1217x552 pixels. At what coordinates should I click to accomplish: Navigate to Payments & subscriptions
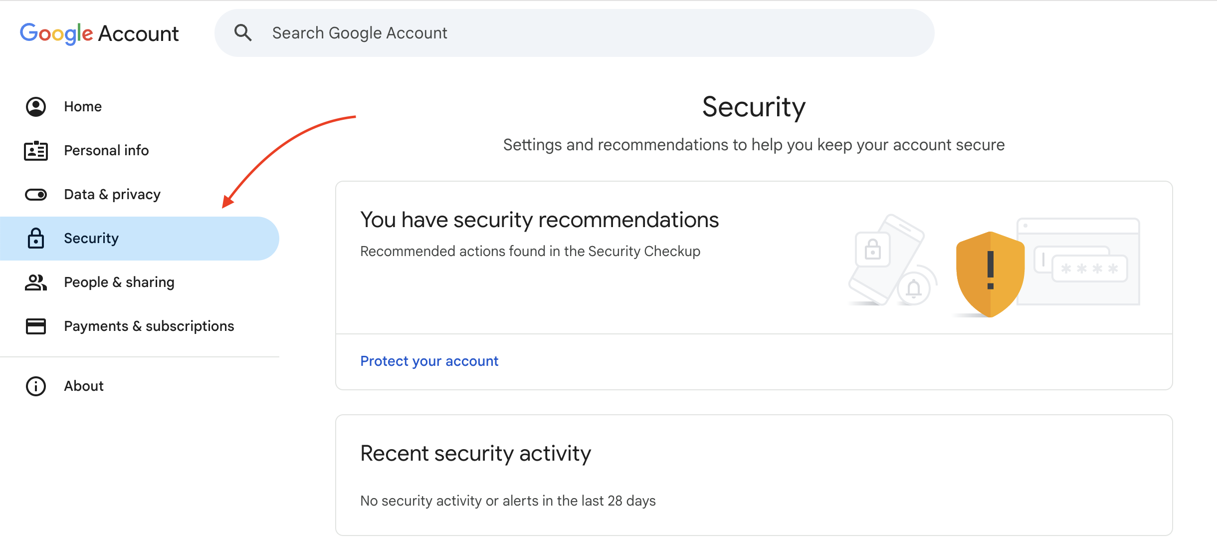pos(148,326)
